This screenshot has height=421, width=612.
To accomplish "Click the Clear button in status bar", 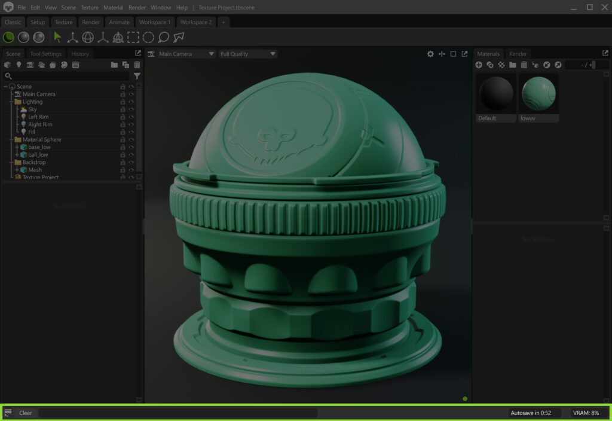I will click(x=26, y=413).
